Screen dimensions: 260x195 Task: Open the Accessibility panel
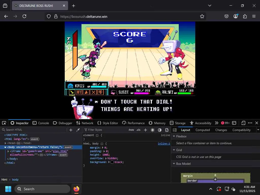tap(201, 123)
